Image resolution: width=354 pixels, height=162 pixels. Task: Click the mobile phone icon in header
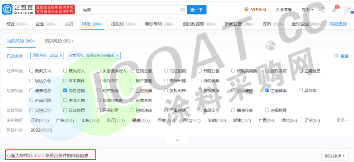[x=323, y=10]
